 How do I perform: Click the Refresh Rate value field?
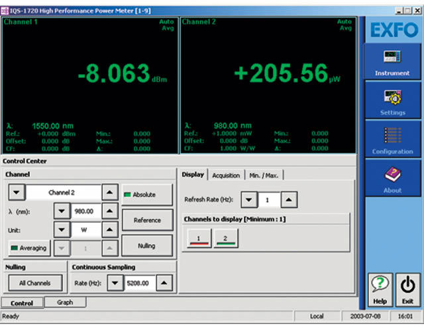269,200
